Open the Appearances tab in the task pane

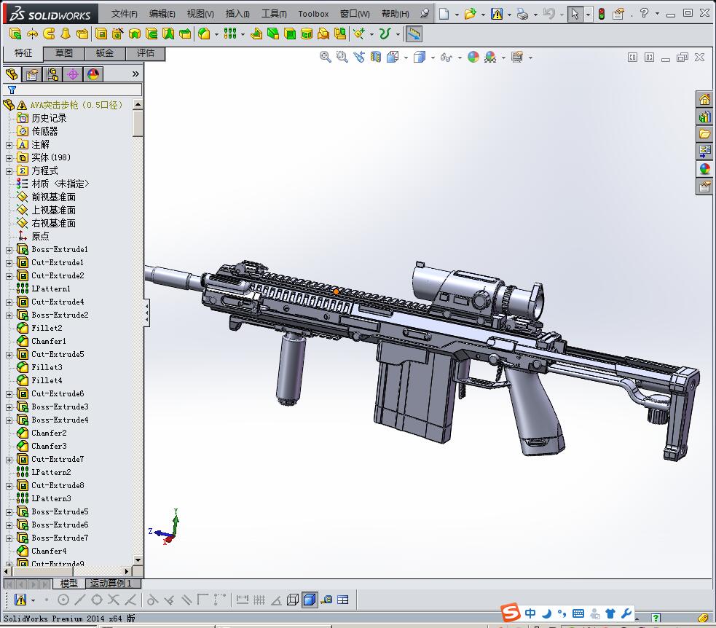[704, 169]
